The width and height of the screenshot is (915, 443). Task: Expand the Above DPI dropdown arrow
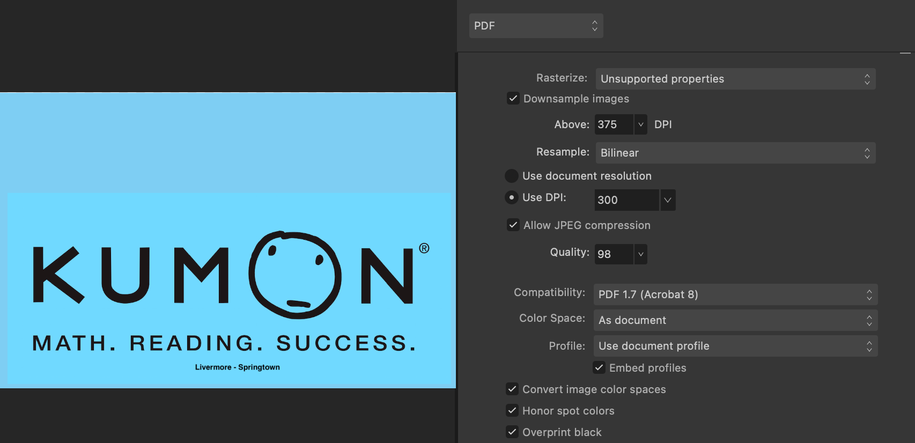tap(640, 124)
